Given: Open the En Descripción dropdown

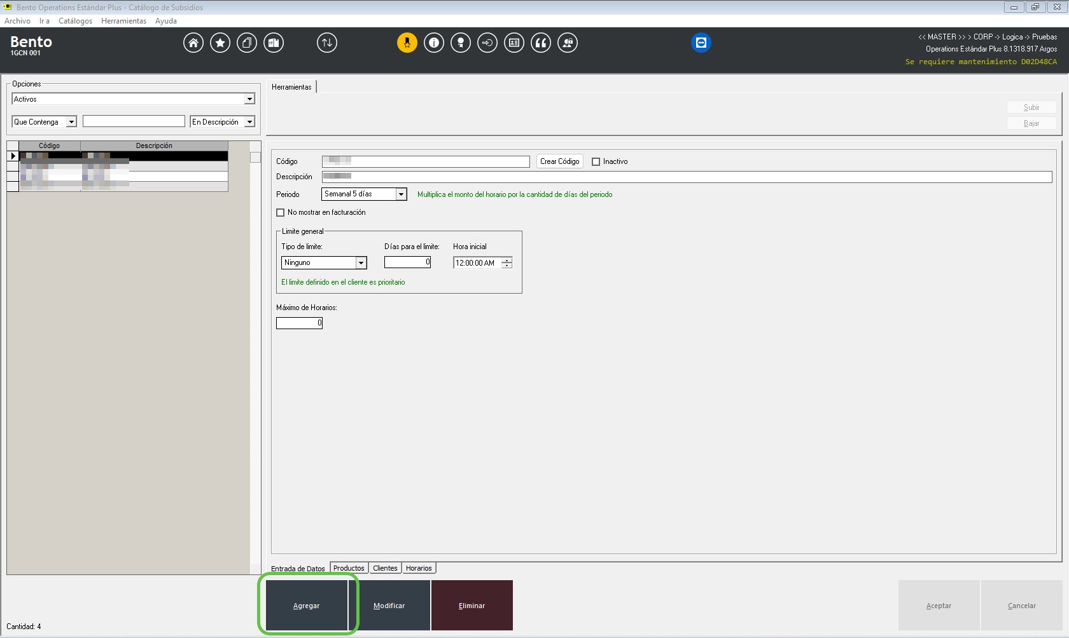Looking at the screenshot, I should (x=250, y=122).
